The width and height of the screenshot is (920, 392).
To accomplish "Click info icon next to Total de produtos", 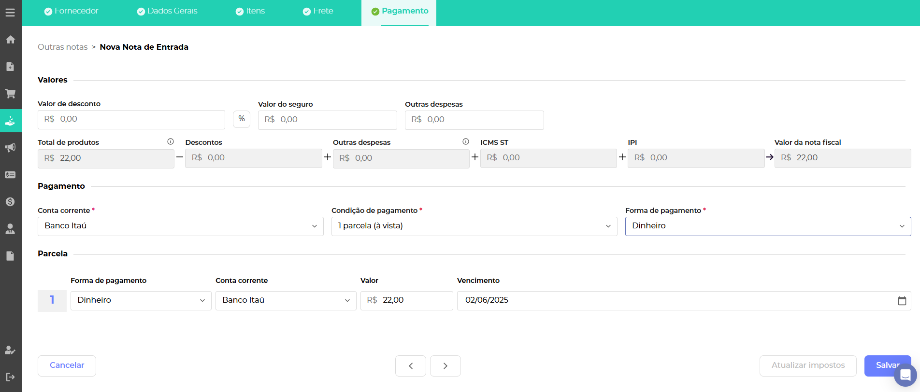I will (171, 142).
